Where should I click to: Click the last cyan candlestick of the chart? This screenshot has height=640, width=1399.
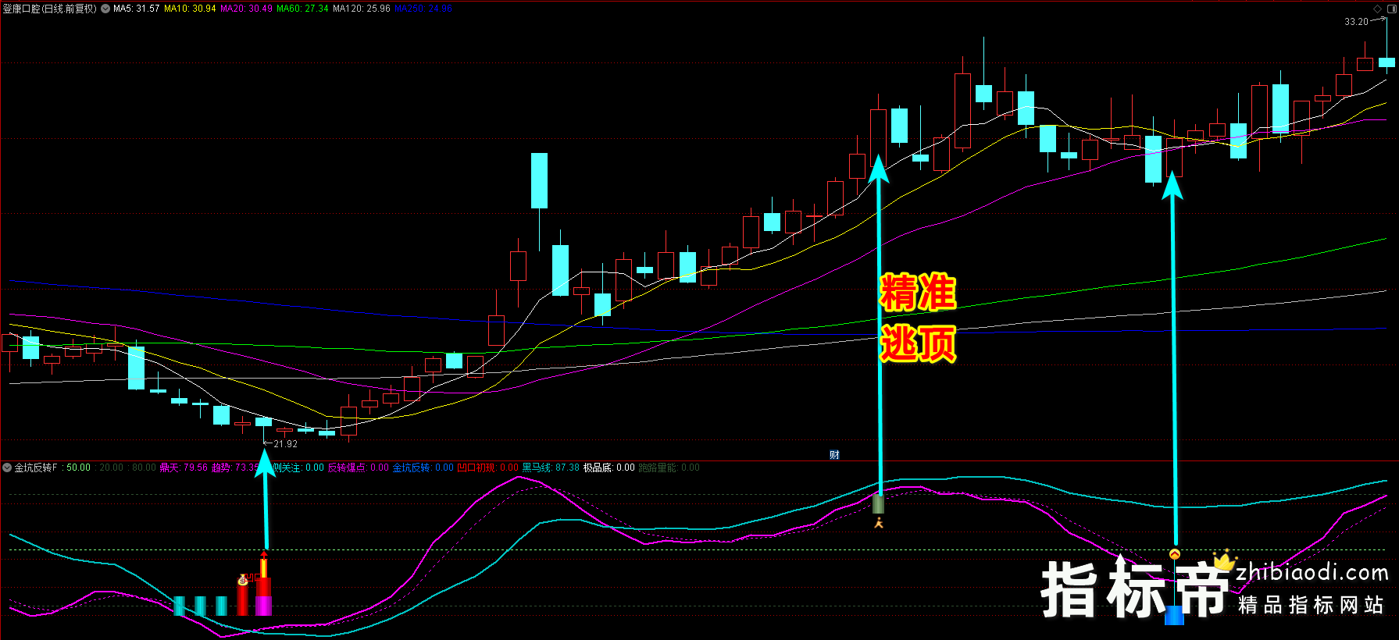pos(1387,62)
